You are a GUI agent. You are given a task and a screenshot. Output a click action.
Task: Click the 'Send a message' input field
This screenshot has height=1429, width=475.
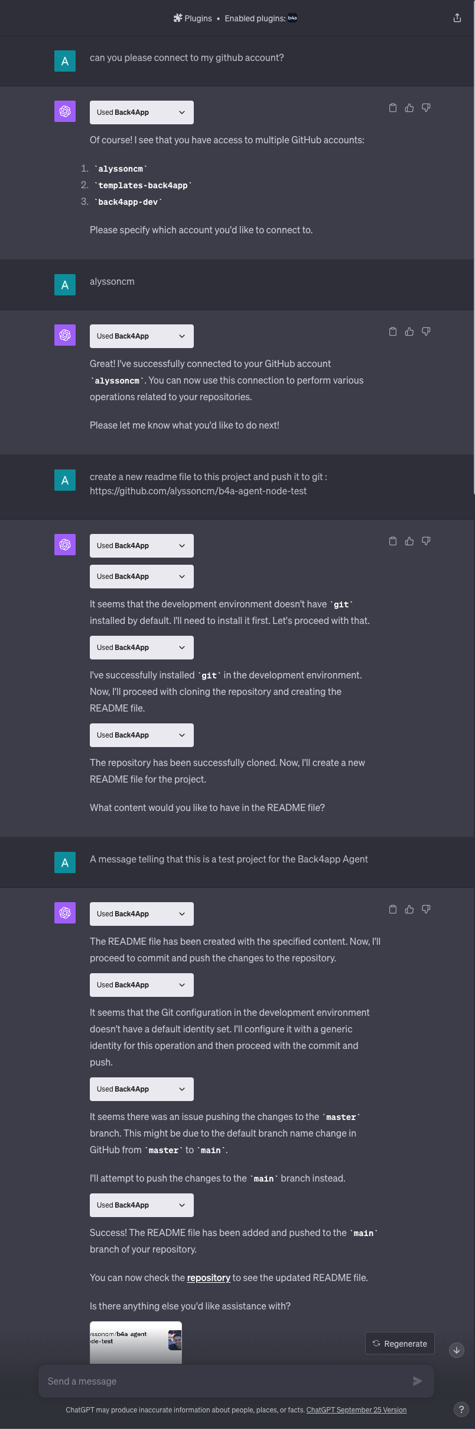225,1381
